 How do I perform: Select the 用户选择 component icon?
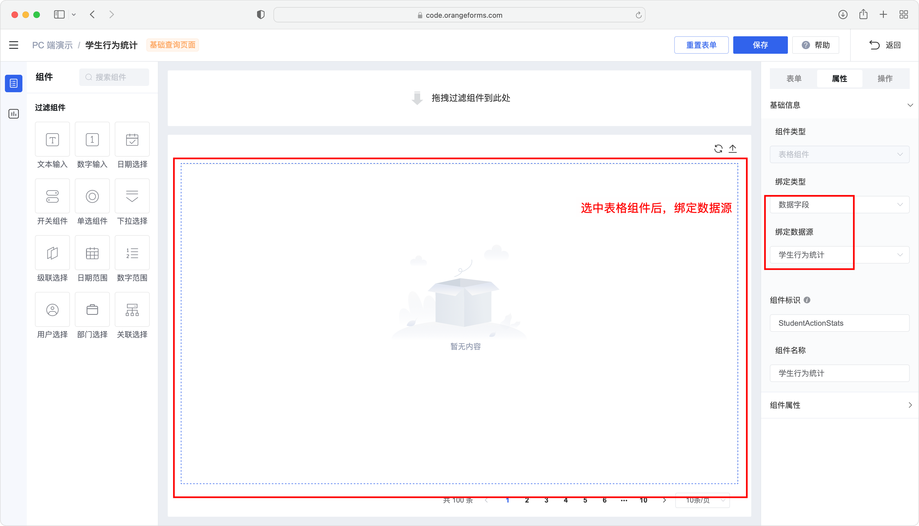click(x=52, y=310)
